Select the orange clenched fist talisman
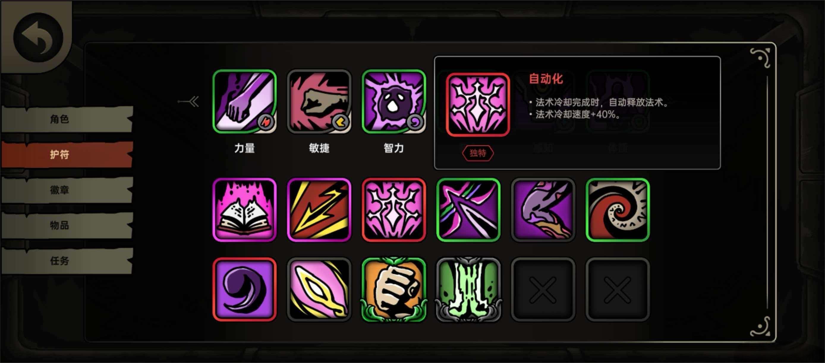 (393, 289)
